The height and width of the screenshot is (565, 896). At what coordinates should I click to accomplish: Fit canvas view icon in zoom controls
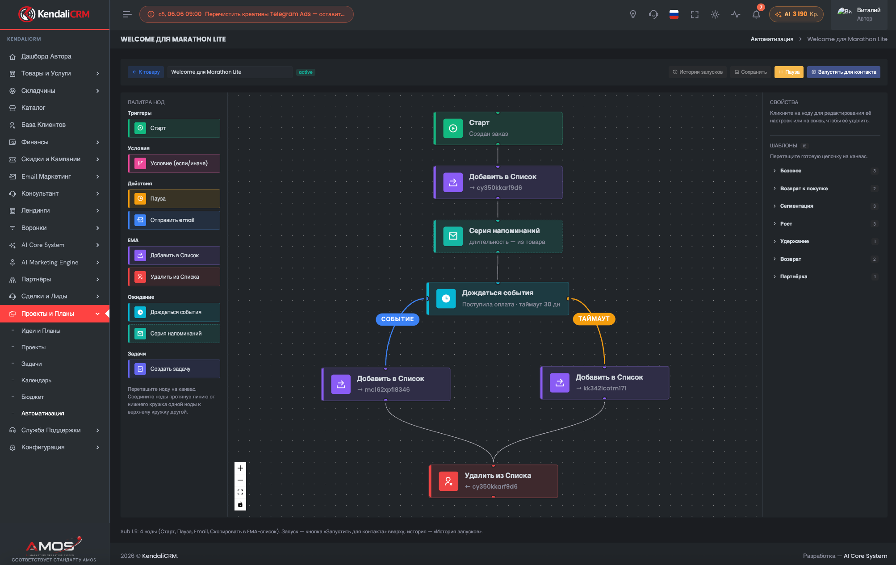[x=240, y=492]
